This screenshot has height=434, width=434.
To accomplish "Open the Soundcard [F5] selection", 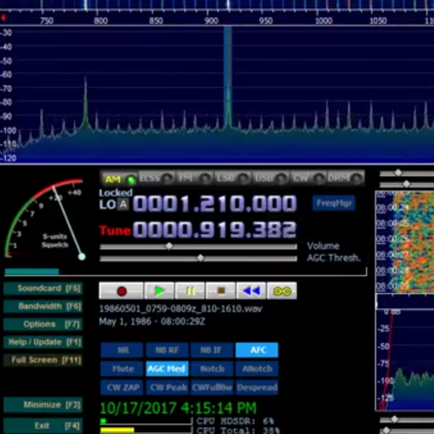I will [42, 289].
